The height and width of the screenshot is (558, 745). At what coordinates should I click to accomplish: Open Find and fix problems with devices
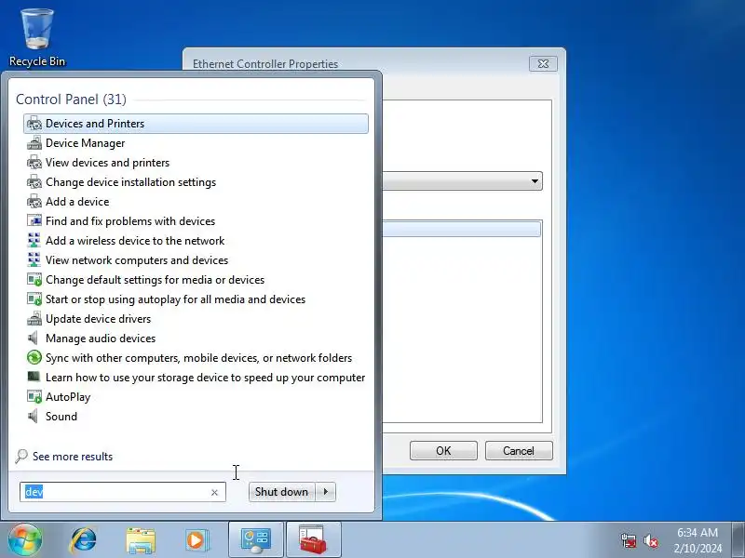[130, 221]
